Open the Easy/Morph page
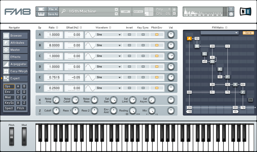 15,71
